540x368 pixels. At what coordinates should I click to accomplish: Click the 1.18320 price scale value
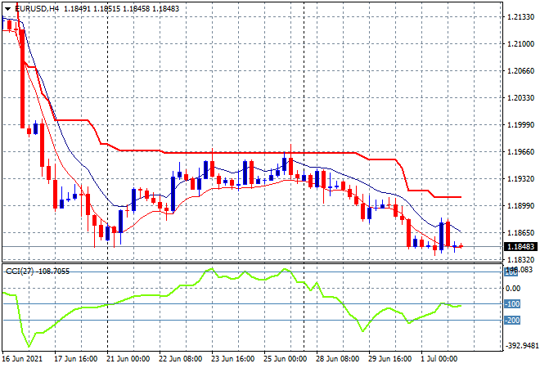pyautogui.click(x=521, y=259)
